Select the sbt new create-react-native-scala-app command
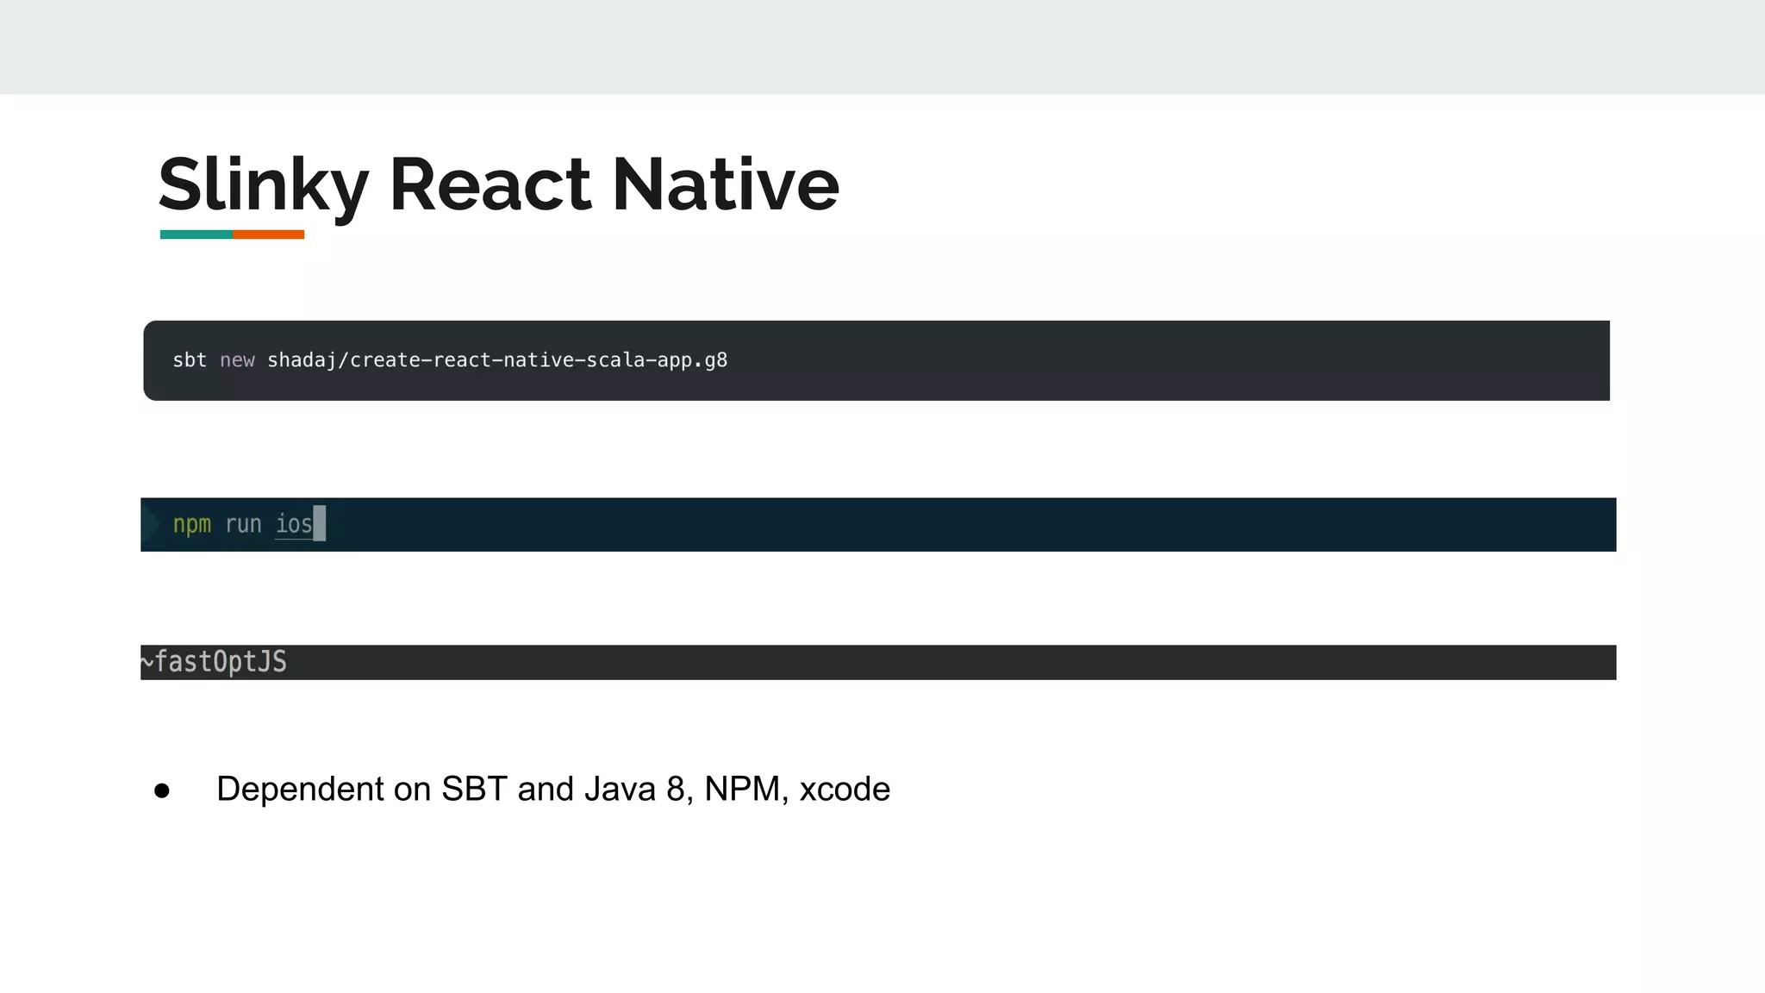Image resolution: width=1765 pixels, height=993 pixels. 450,360
